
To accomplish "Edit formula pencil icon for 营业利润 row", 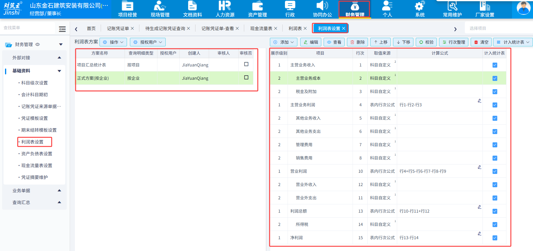I will tap(480, 167).
